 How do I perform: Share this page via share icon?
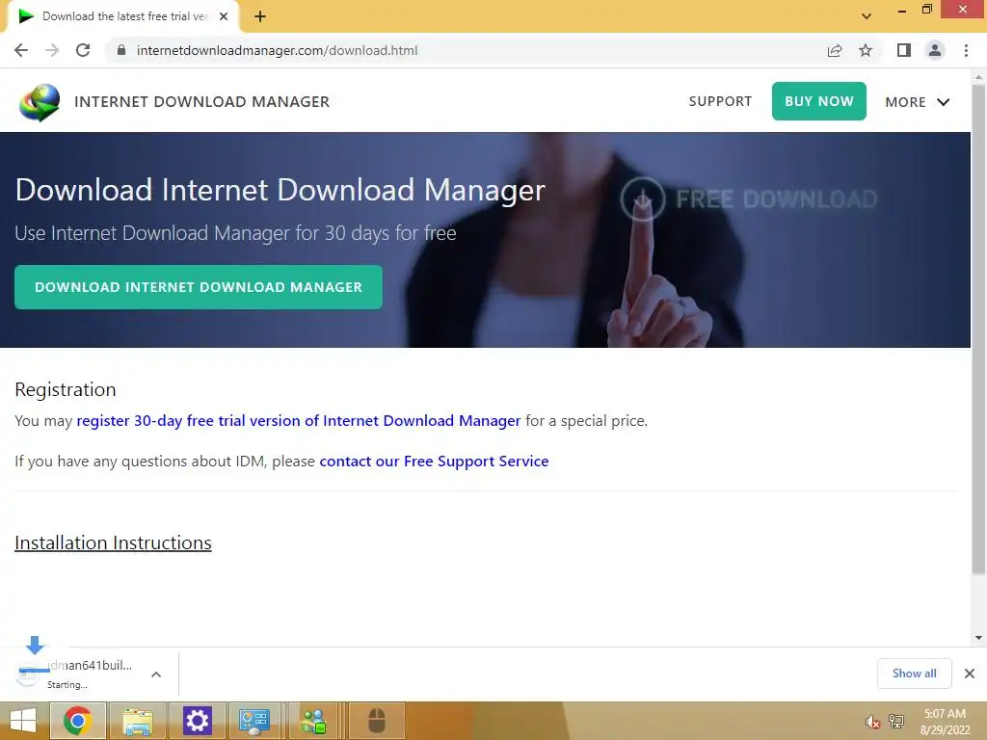pyautogui.click(x=835, y=50)
